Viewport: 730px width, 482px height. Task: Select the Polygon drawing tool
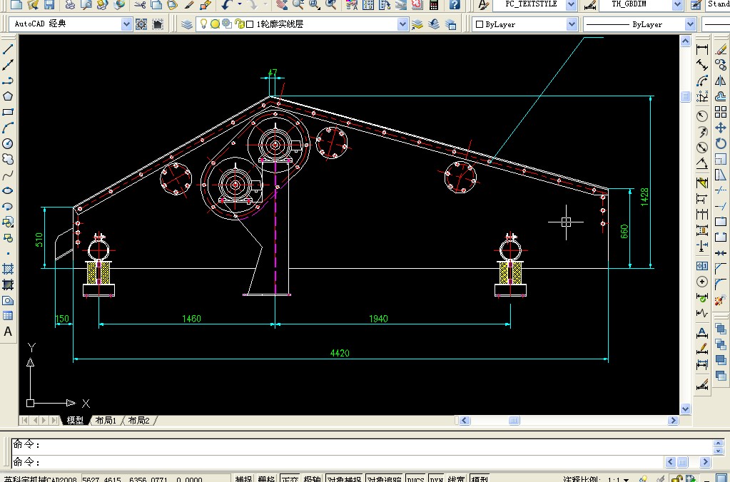pos(8,96)
